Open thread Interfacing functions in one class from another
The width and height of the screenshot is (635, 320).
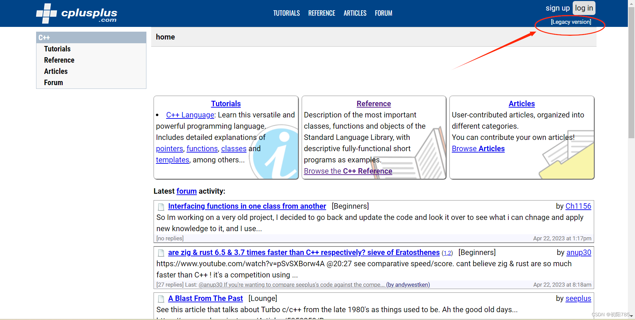247,206
